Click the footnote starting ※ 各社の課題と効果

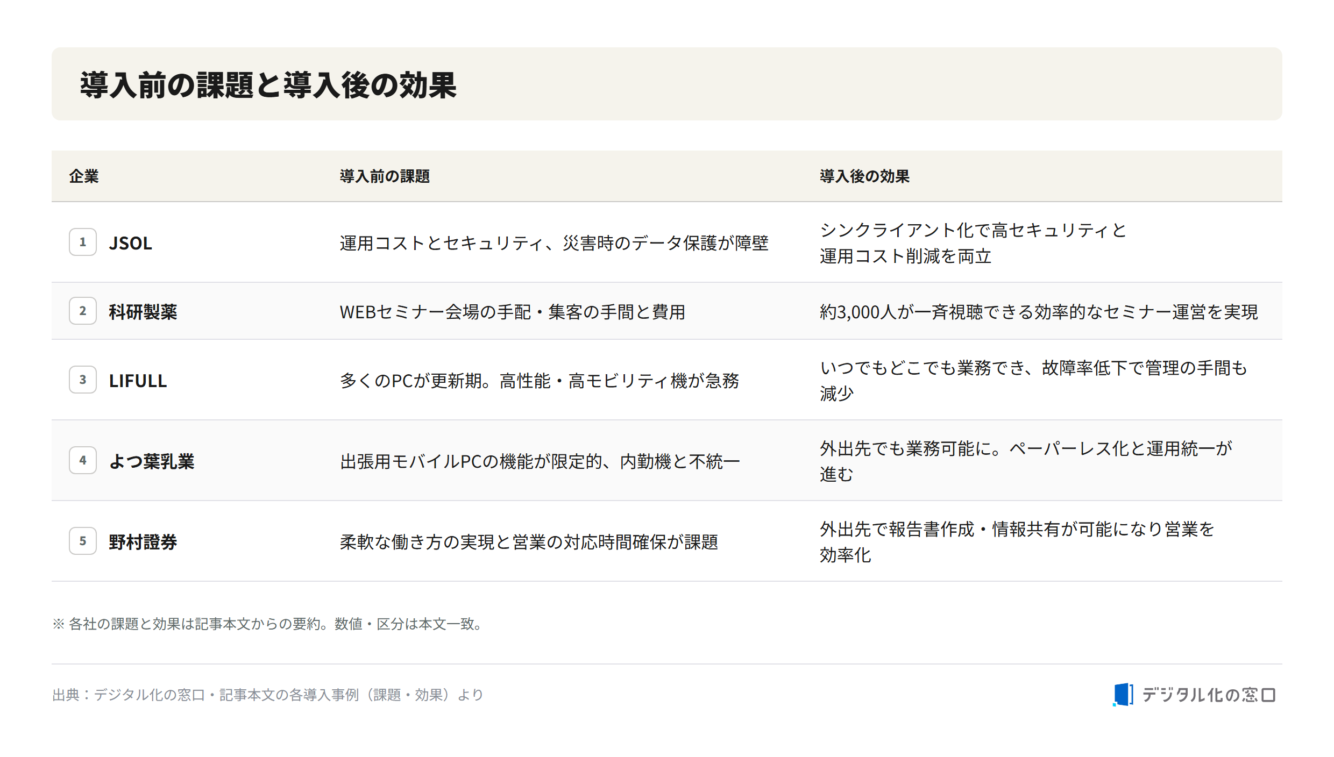coord(268,624)
